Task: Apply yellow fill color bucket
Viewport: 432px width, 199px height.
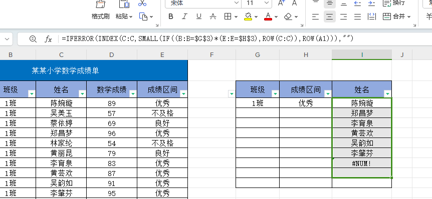Action: pyautogui.click(x=248, y=17)
